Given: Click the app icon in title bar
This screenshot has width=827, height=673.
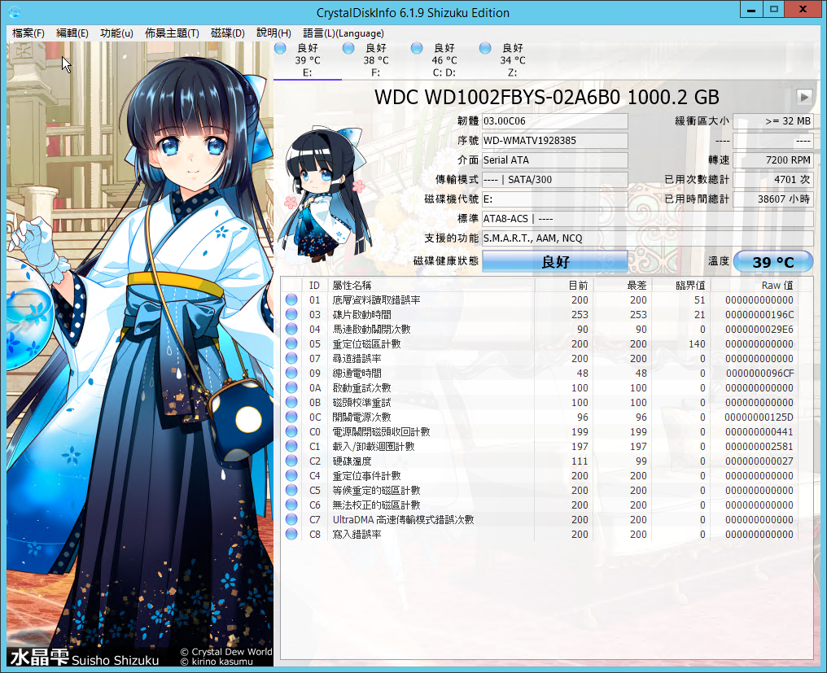Looking at the screenshot, I should 14,12.
